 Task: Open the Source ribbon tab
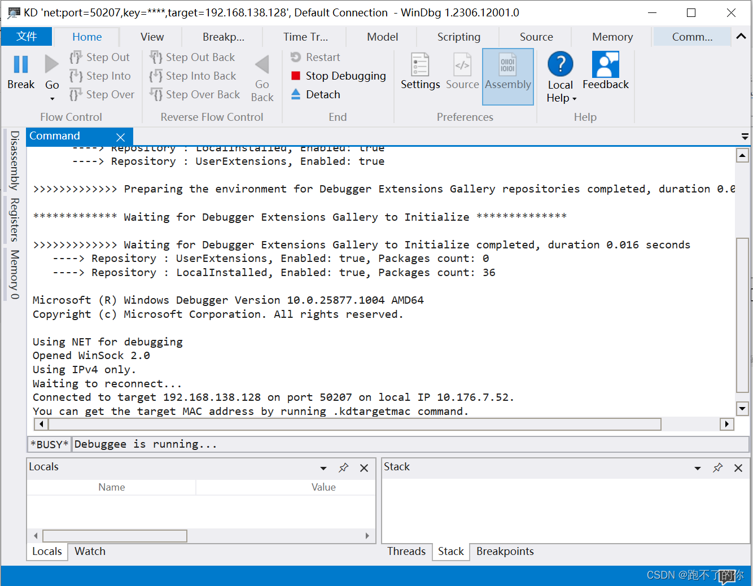tap(536, 37)
